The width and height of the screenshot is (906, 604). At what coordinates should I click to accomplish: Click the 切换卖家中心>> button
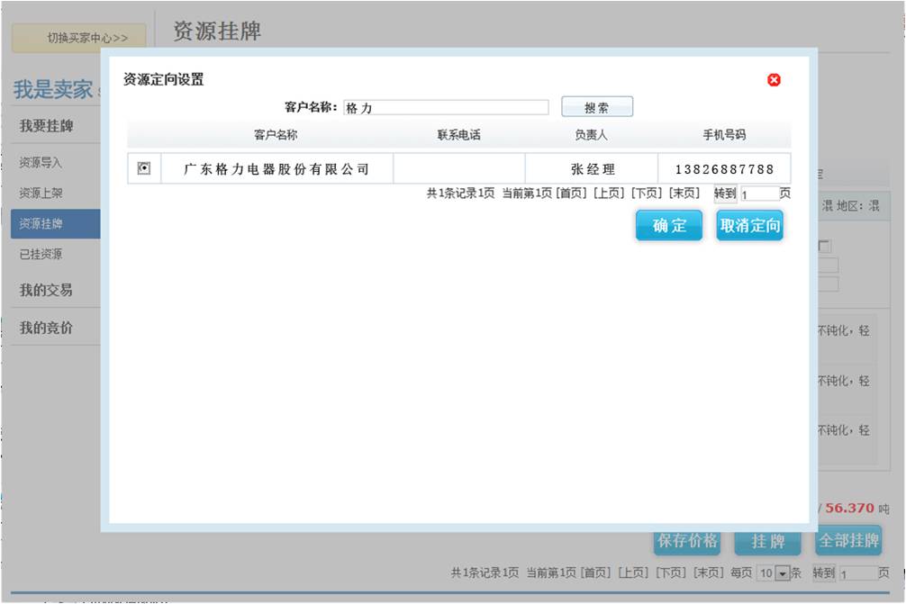pyautogui.click(x=79, y=38)
